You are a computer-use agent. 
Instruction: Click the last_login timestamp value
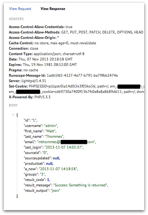[x=64, y=147]
